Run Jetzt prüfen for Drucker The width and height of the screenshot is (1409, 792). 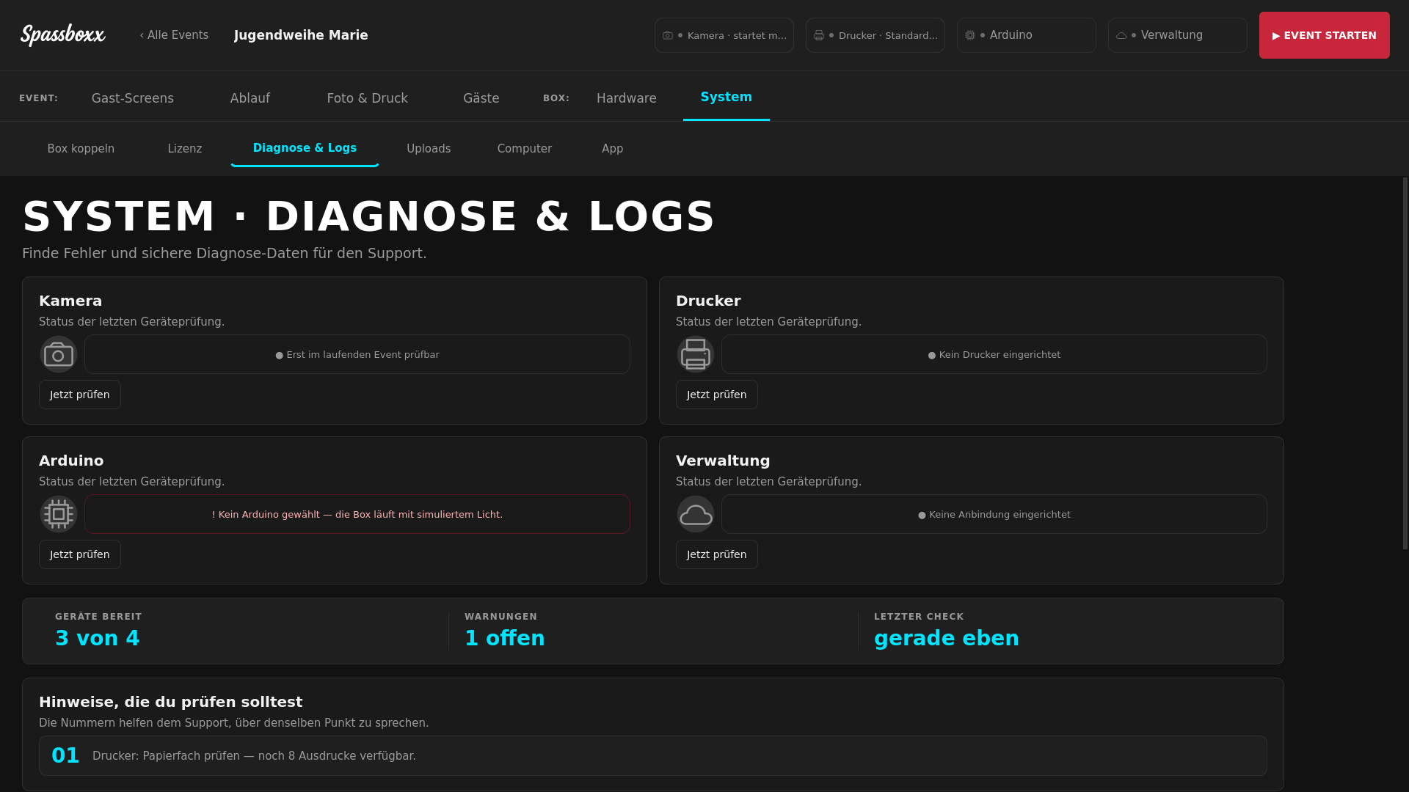click(717, 395)
